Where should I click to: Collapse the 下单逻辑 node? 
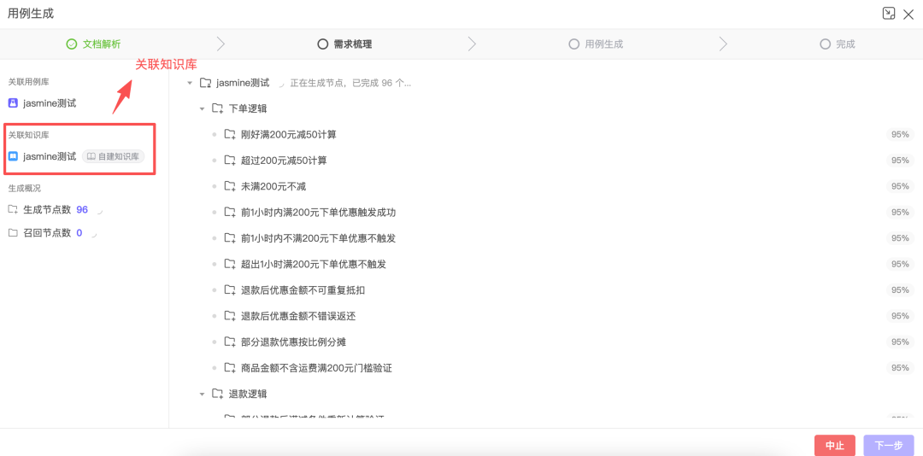(202, 108)
